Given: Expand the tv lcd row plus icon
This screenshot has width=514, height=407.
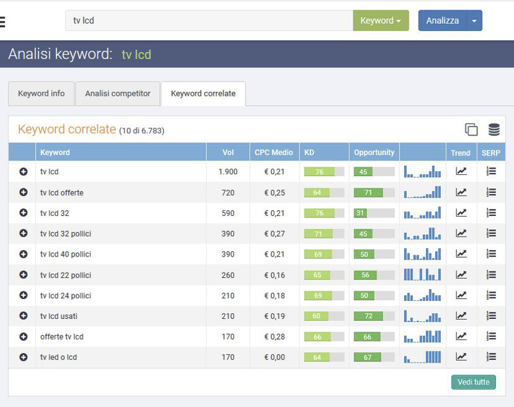Looking at the screenshot, I should point(23,172).
